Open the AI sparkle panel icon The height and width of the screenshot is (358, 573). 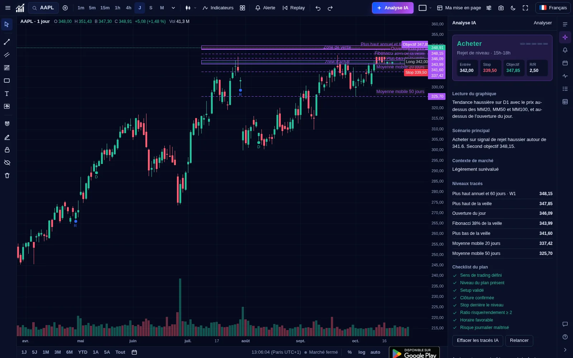[x=565, y=37]
